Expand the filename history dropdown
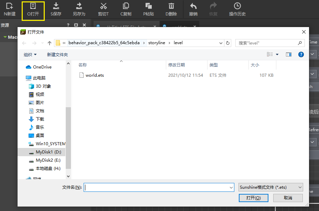The height and width of the screenshot is (211, 319). click(x=231, y=187)
